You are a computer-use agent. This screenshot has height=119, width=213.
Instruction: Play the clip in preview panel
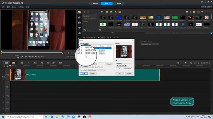(22, 57)
